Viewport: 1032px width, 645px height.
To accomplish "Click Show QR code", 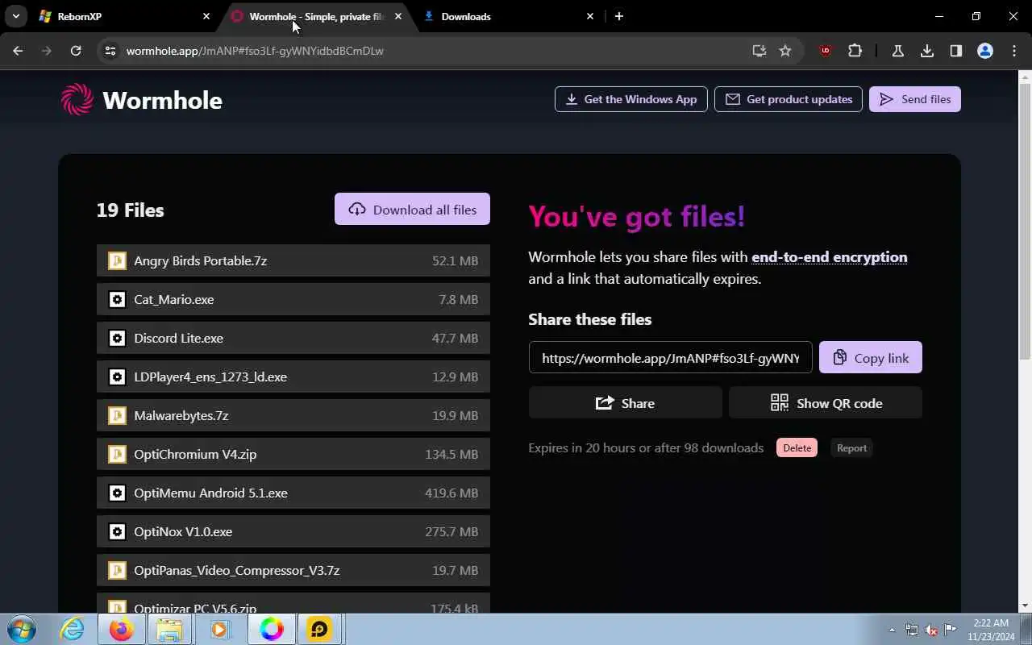I will [826, 403].
